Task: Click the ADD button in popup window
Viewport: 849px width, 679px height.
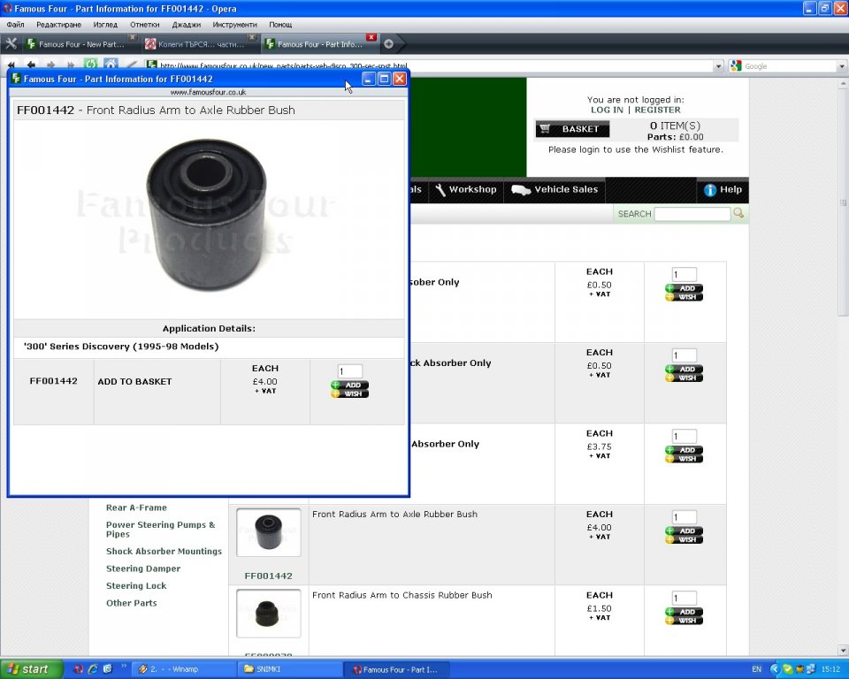Action: pyautogui.click(x=349, y=385)
